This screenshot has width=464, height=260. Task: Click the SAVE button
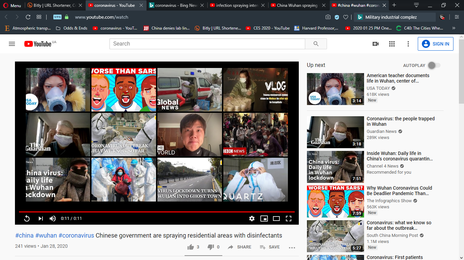pos(270,247)
